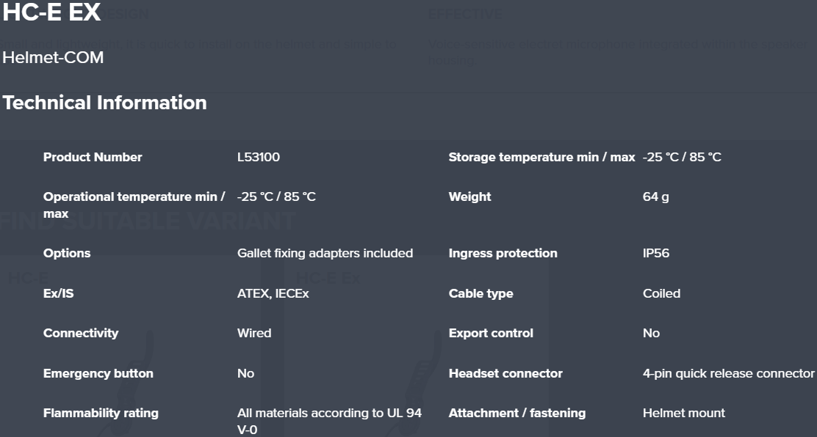Viewport: 817px width, 437px height.
Task: Select the Coiled cable type value
Action: (661, 293)
